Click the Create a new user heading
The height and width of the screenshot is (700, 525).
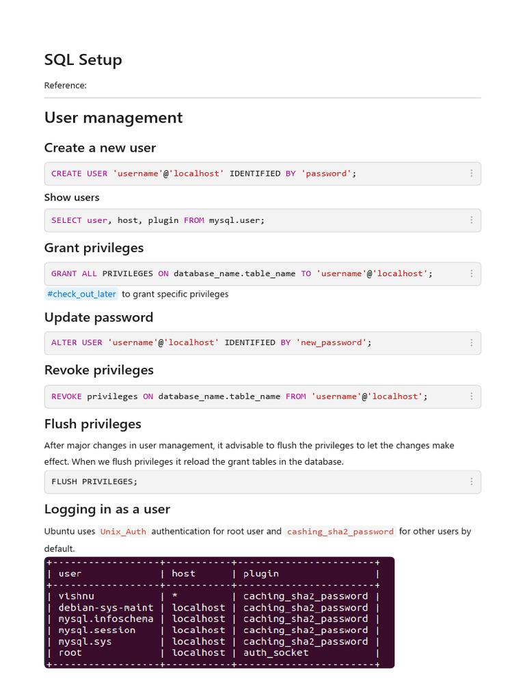(100, 148)
